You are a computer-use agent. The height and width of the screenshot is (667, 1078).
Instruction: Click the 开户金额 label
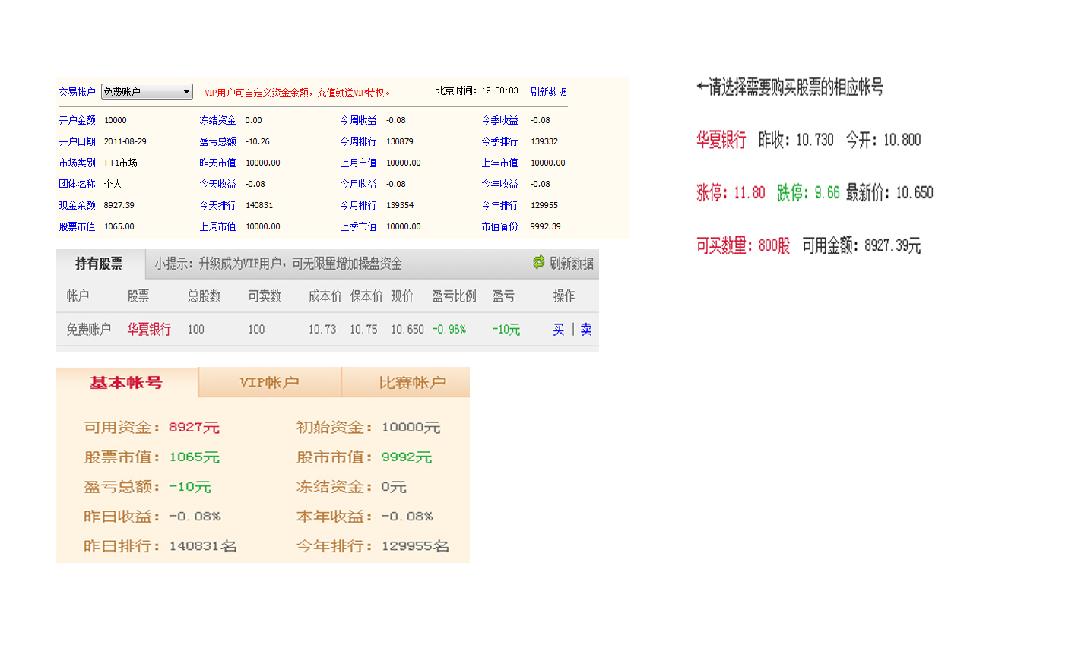(x=78, y=120)
